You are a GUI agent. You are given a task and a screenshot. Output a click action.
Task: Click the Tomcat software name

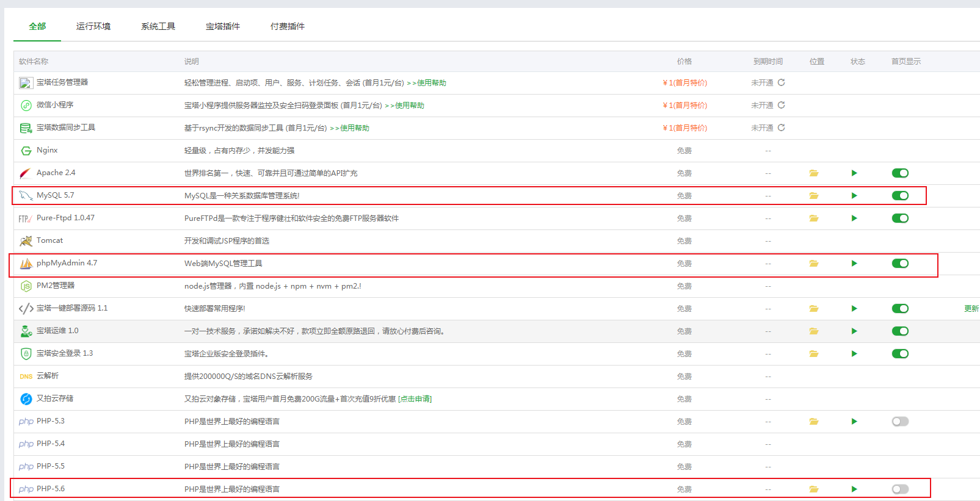(49, 240)
